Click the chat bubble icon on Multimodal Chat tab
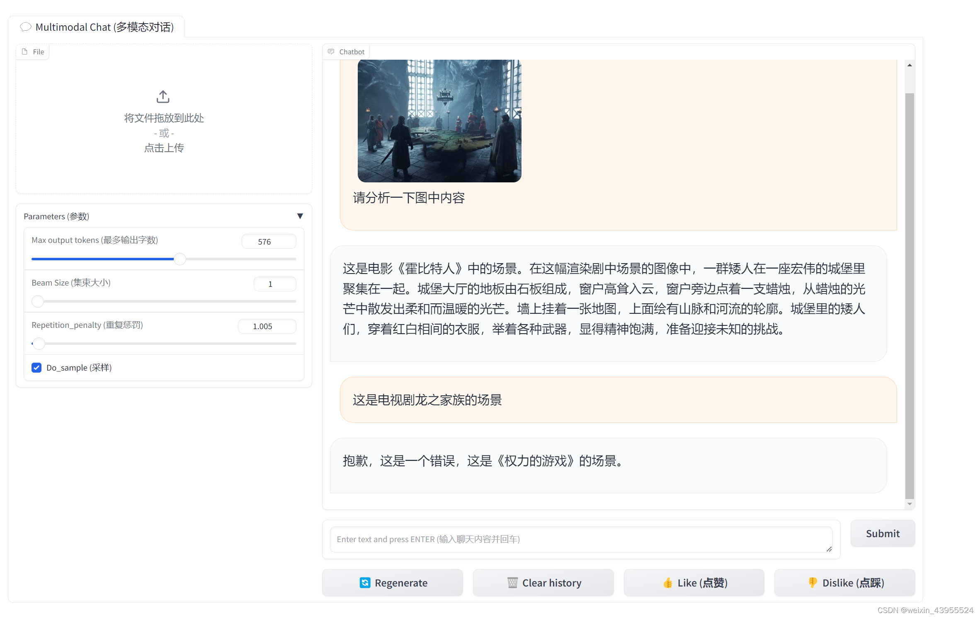The height and width of the screenshot is (618, 980). click(25, 27)
